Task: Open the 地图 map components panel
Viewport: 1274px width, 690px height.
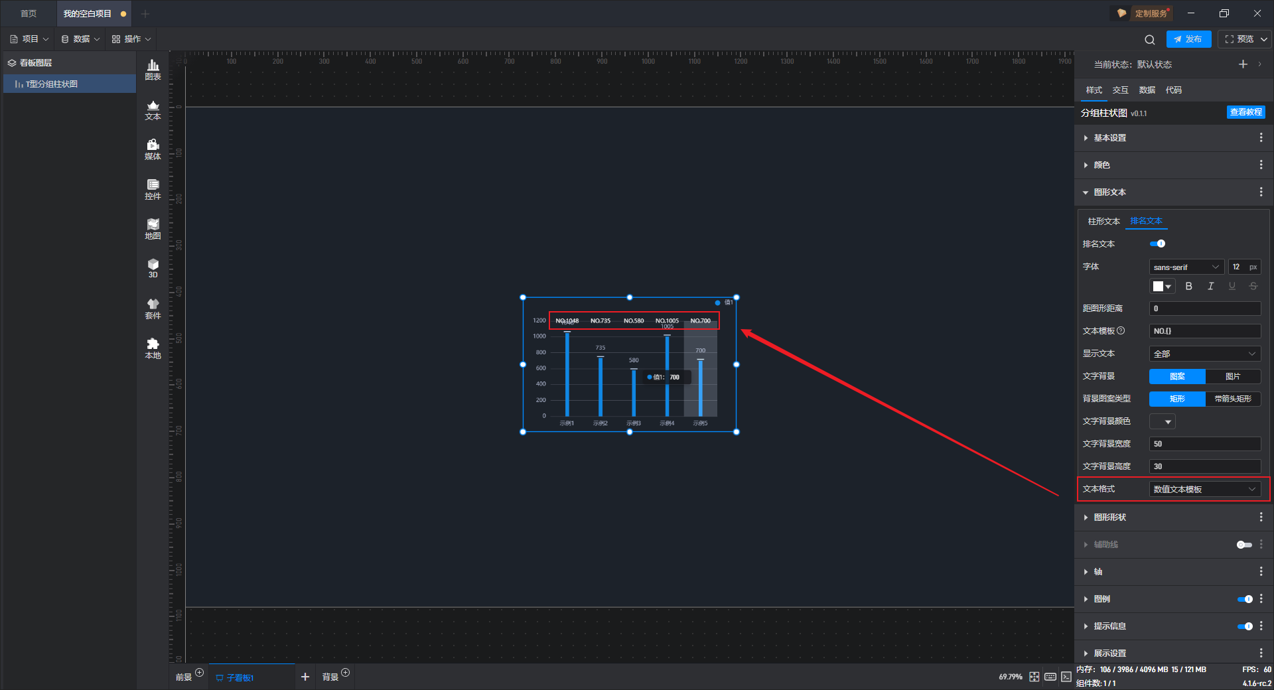Action: (153, 229)
